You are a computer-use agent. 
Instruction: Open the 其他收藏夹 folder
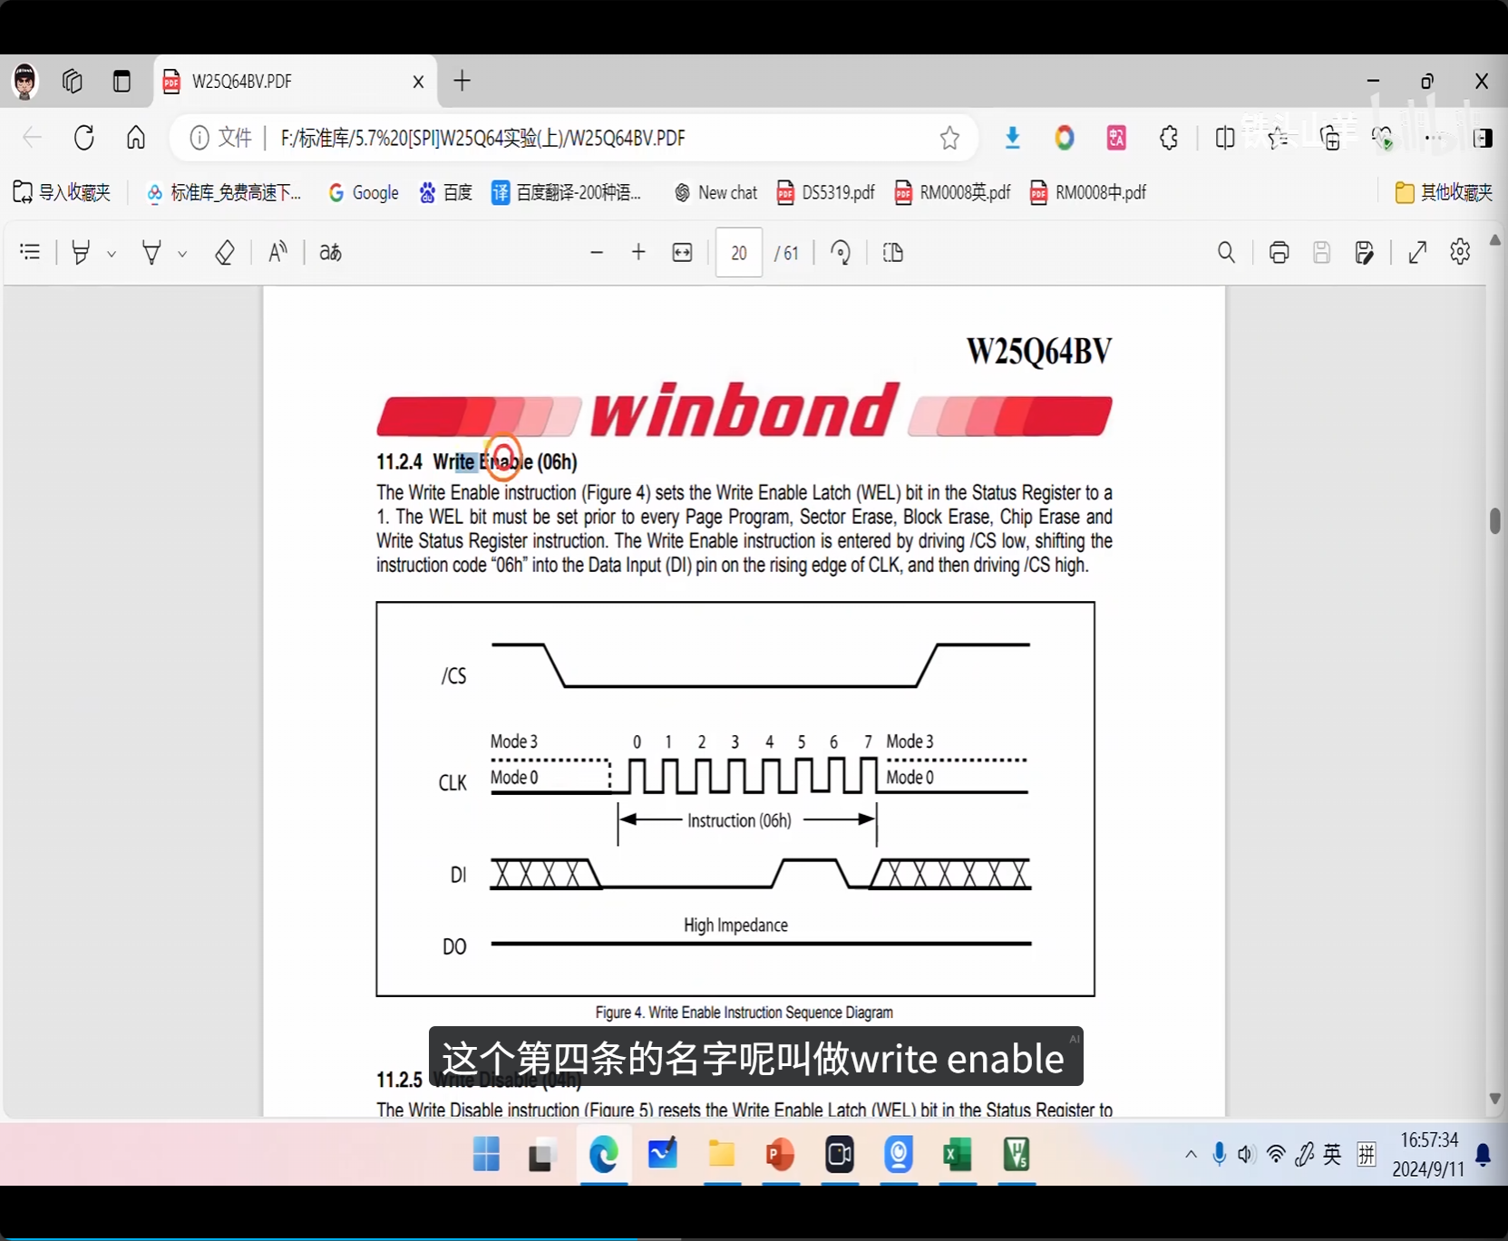1444,192
